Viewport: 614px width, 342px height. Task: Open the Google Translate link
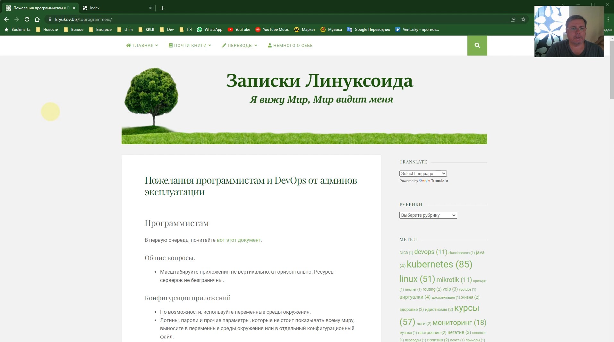coord(433,181)
